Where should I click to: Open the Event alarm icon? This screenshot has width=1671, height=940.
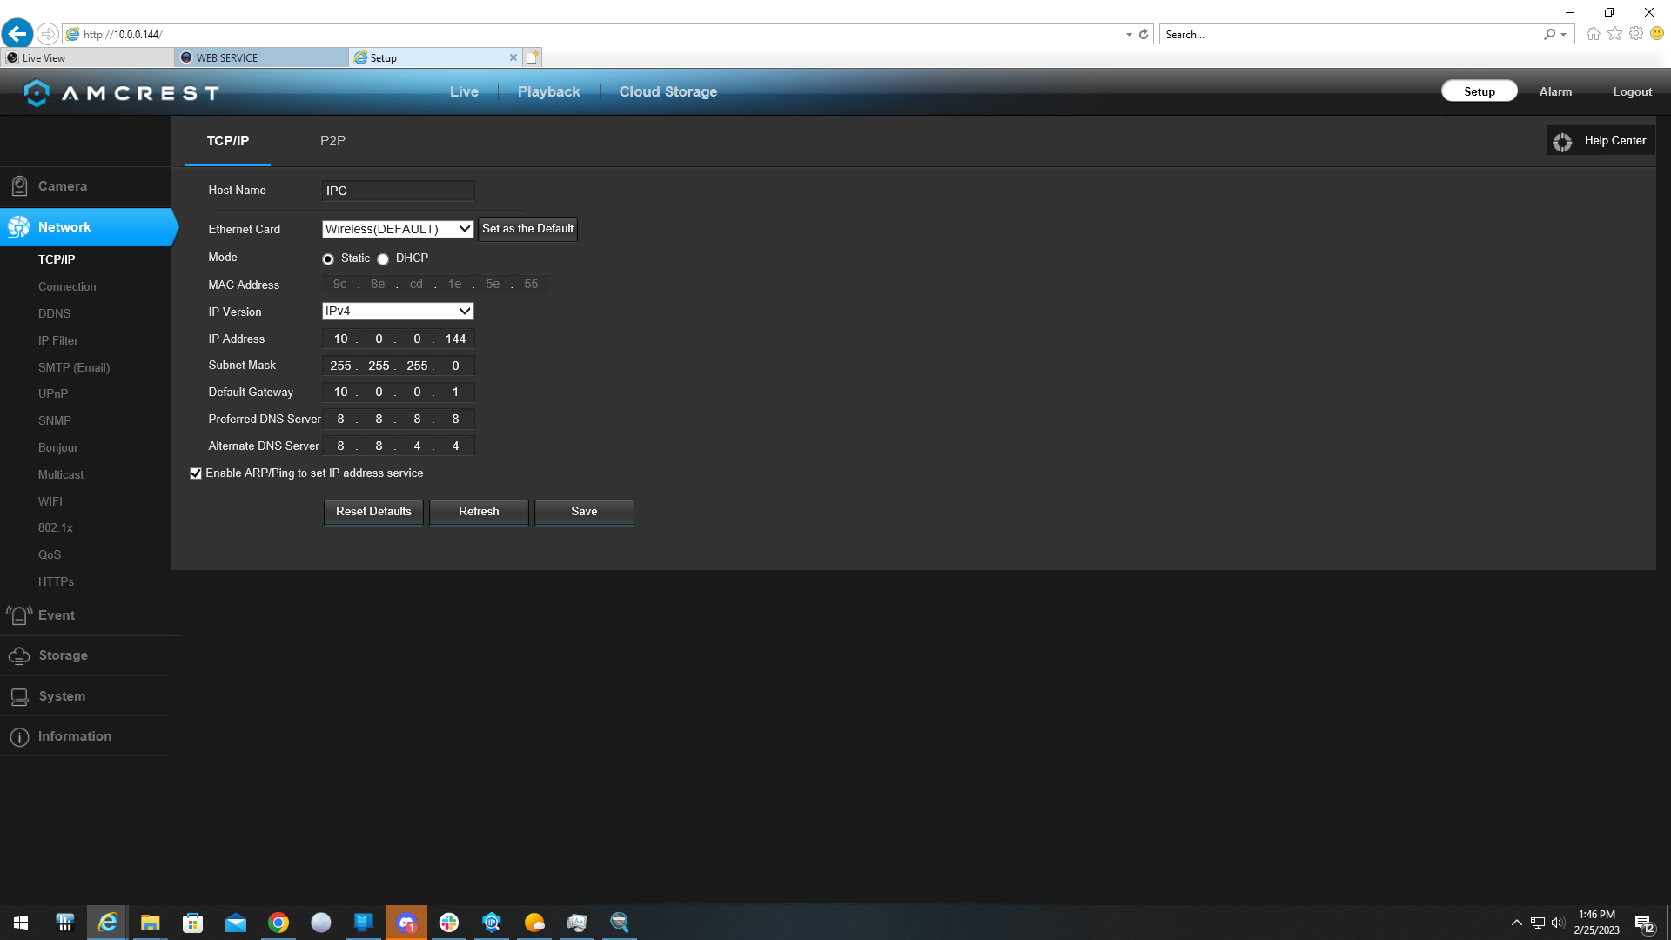pos(19,615)
